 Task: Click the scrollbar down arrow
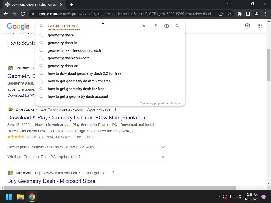(269, 183)
